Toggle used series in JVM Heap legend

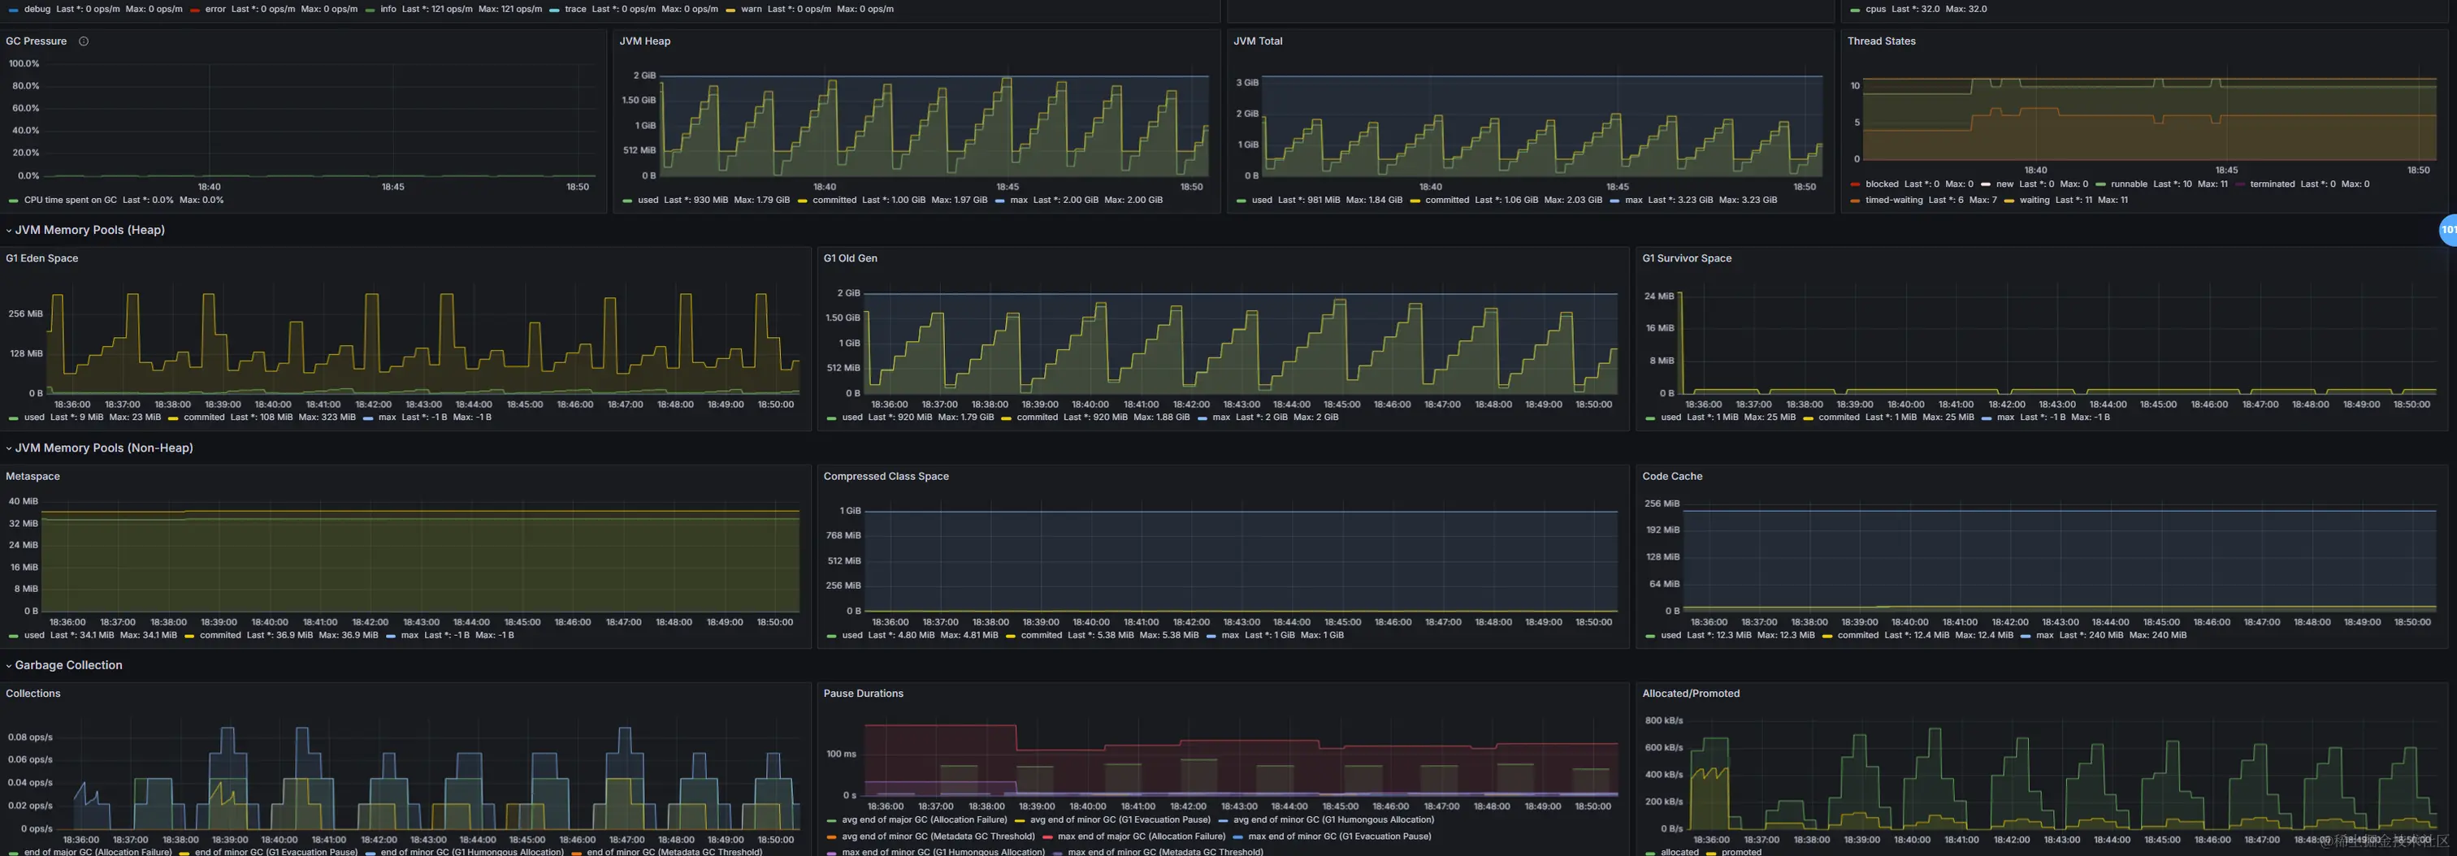(x=648, y=200)
